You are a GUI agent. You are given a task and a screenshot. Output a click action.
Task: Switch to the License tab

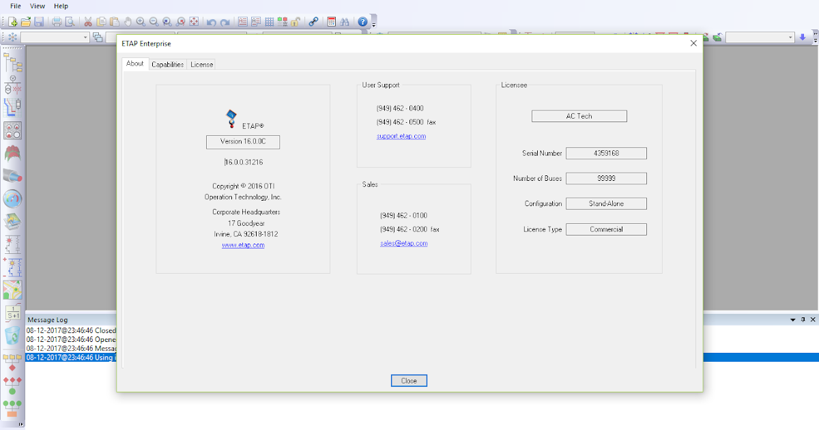[x=201, y=64]
